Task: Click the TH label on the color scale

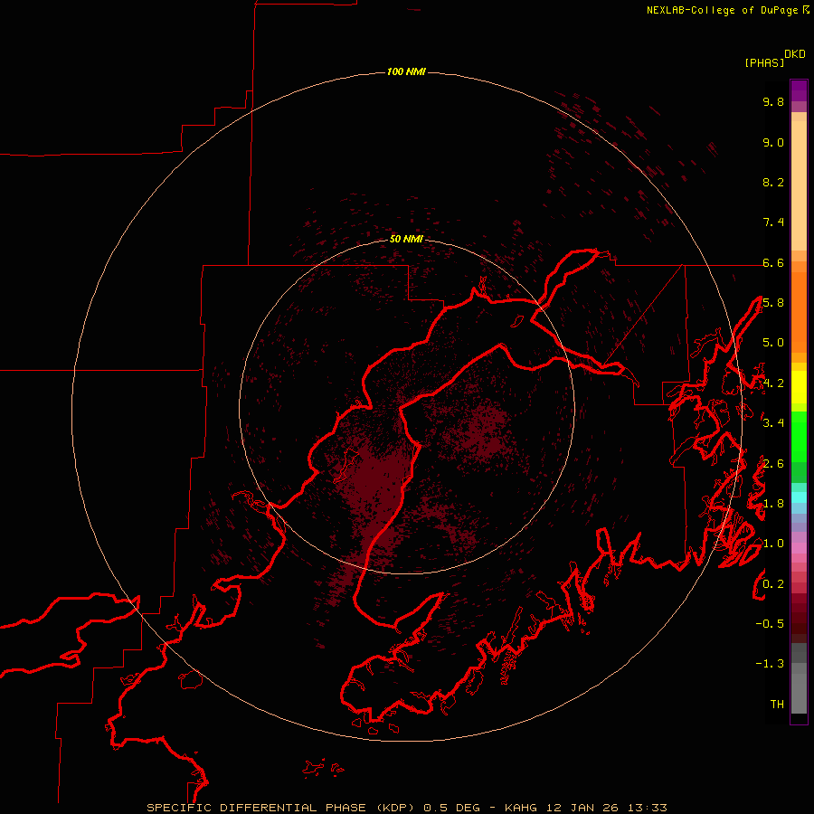Action: point(777,705)
